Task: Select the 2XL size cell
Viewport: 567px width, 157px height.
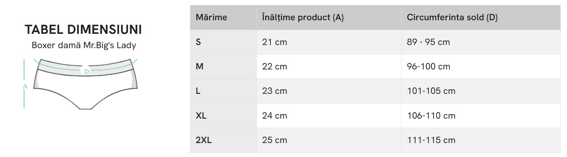Action: (204, 140)
